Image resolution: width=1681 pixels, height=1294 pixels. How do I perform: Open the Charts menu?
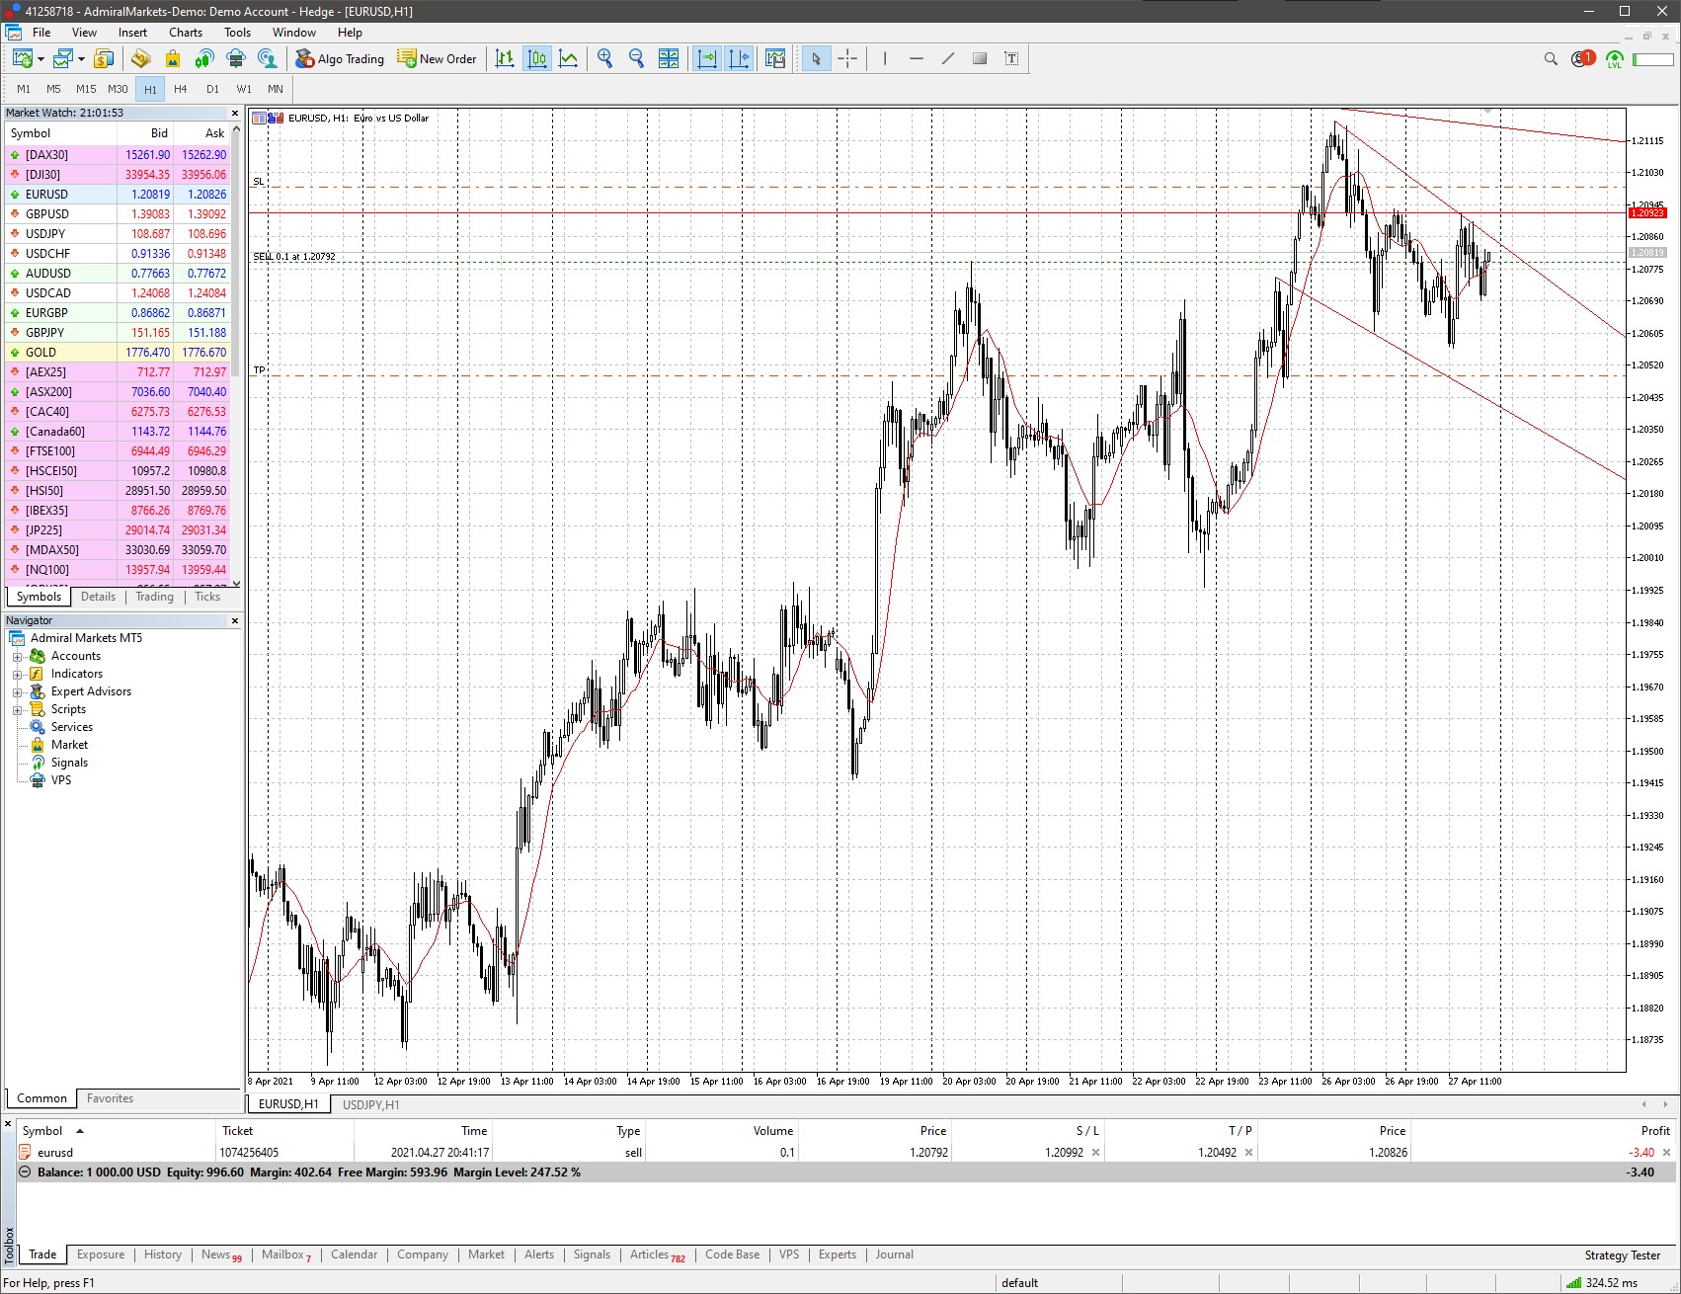185,33
